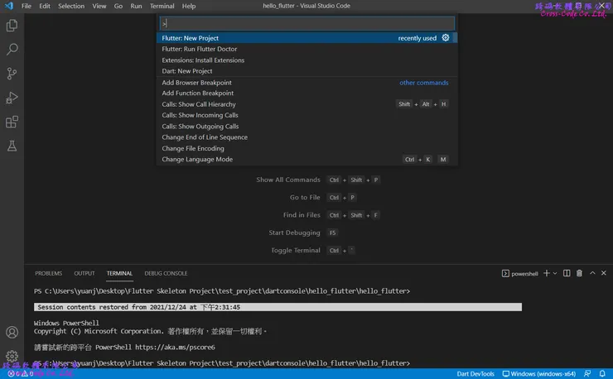Open the Source Control view
Viewport: 613px width, 379px height.
[12, 74]
